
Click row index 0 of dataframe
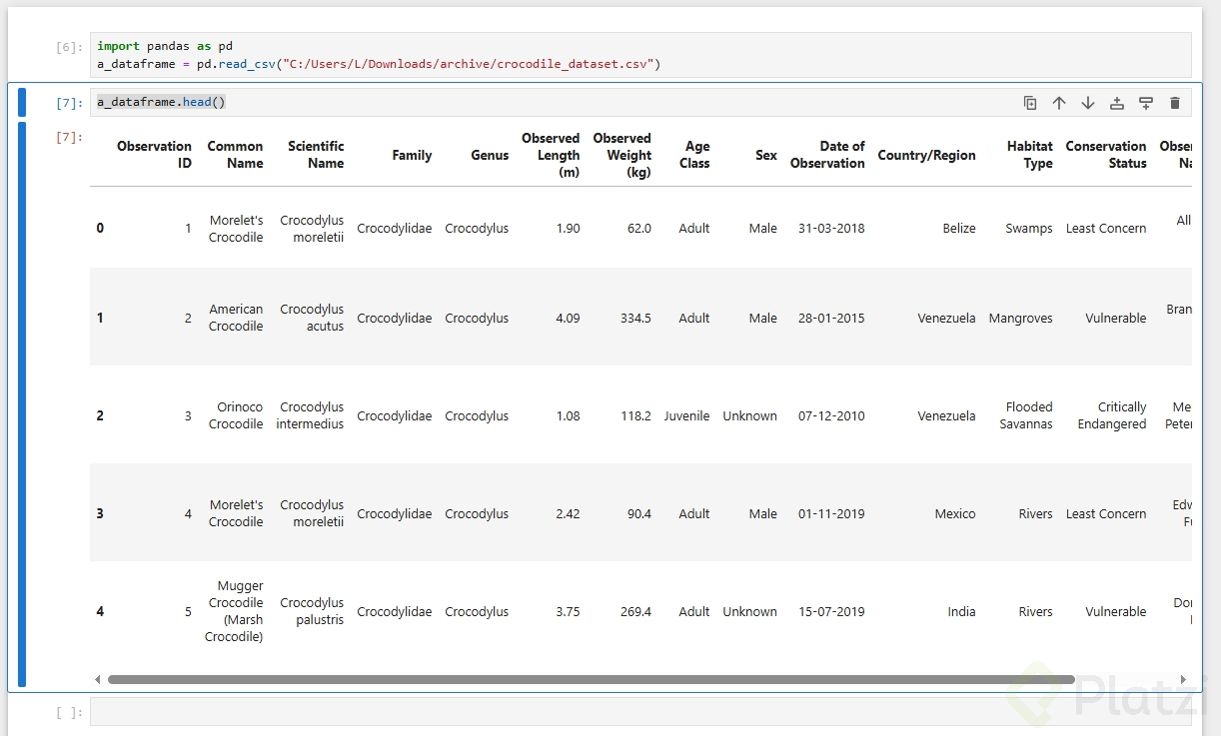click(x=100, y=228)
